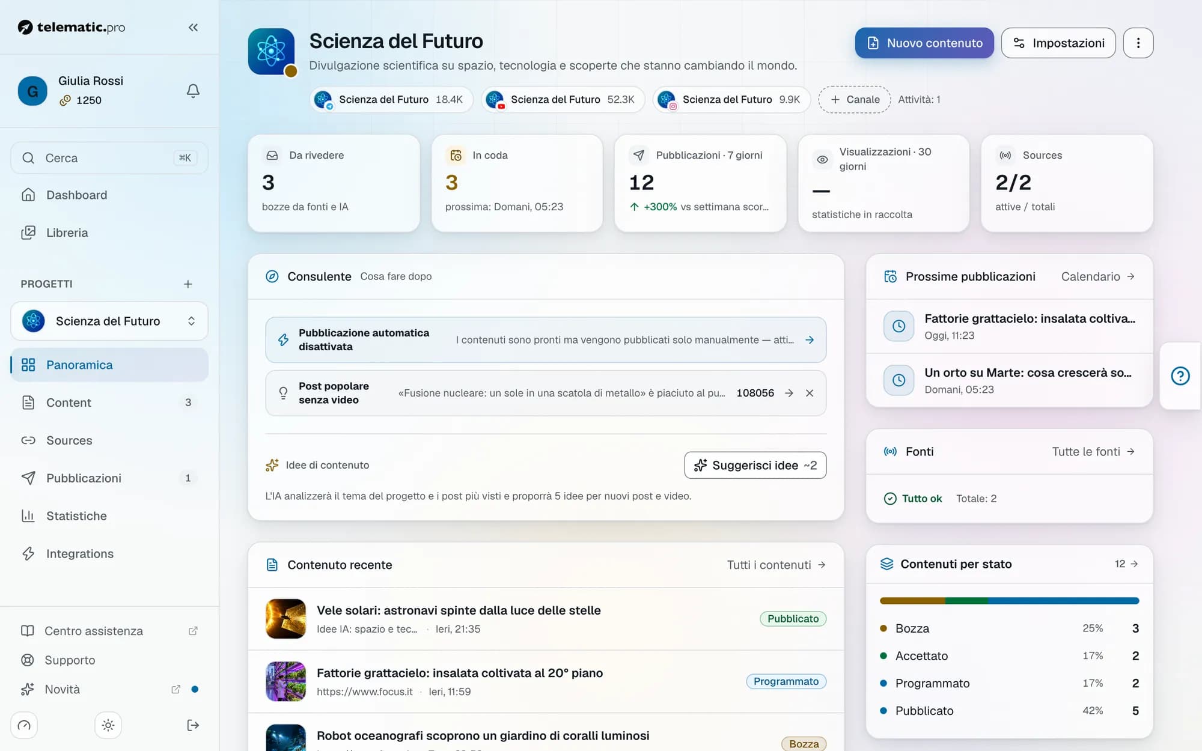1202x751 pixels.
Task: Open Integrations section
Action: (x=109, y=554)
